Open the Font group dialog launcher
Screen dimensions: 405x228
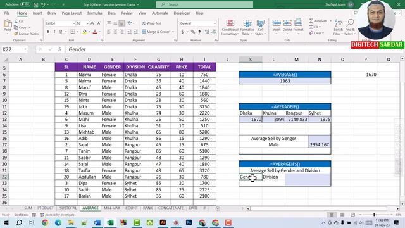(x=102, y=41)
